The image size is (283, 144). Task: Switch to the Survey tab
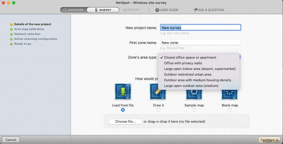[103, 10]
